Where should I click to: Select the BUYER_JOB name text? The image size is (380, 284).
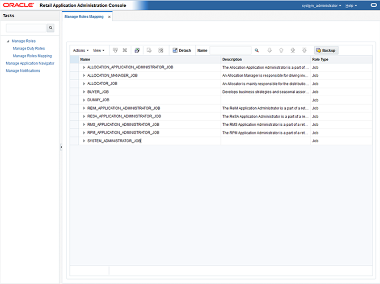coord(98,92)
